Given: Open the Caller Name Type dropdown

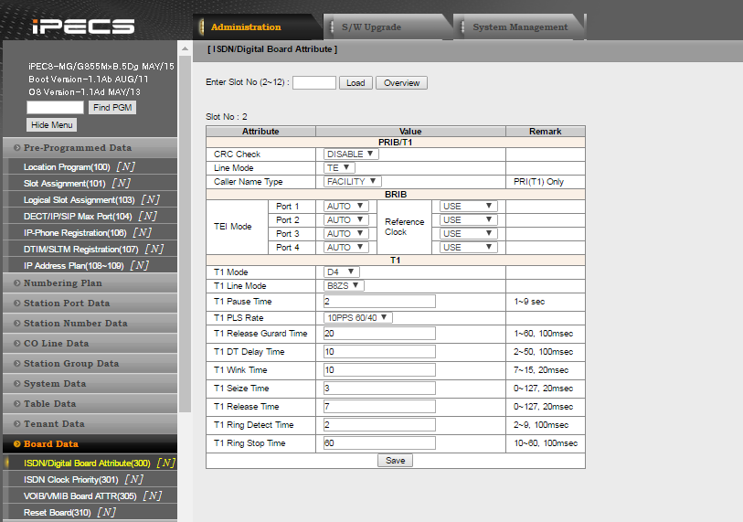Looking at the screenshot, I should [352, 182].
